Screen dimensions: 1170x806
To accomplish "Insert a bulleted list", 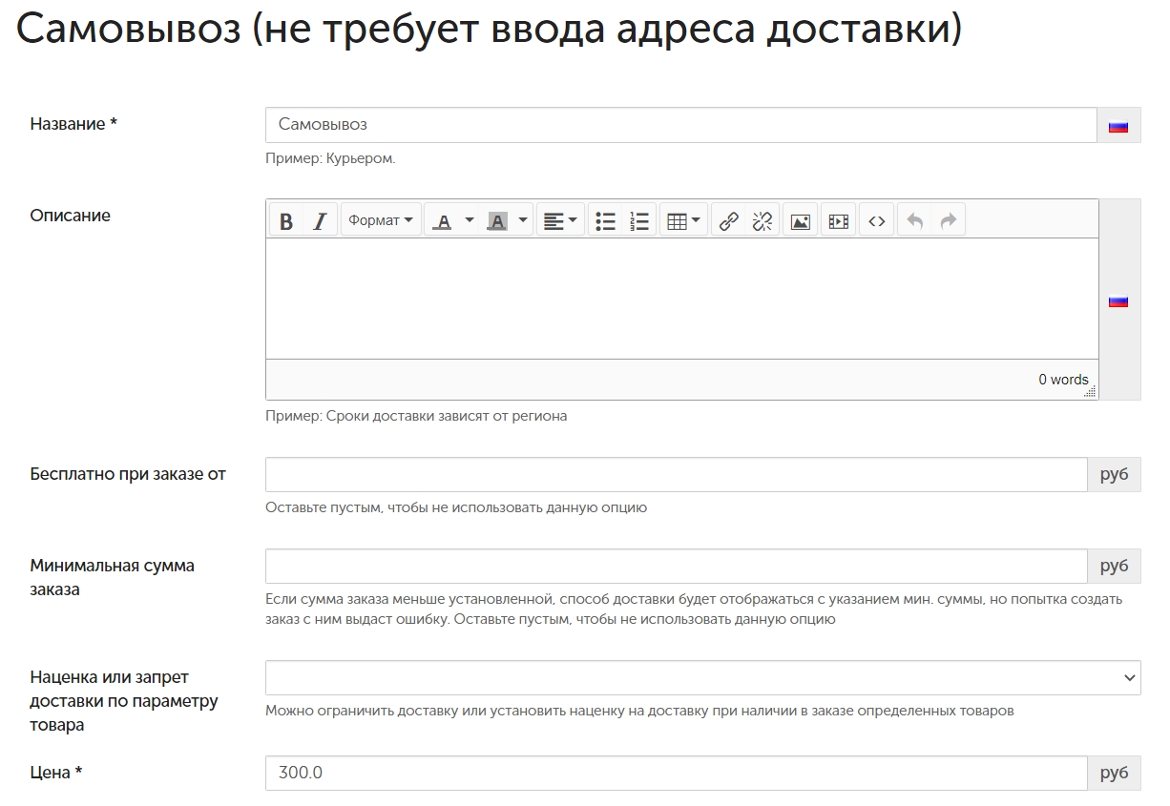I will [605, 220].
